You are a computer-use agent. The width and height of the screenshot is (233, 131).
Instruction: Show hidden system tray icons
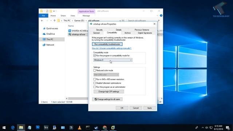[203, 128]
